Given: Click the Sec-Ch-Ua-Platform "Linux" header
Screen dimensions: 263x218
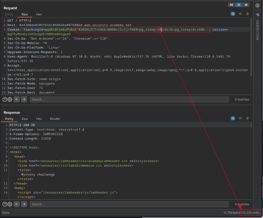Looking at the screenshot, I should [34, 47].
